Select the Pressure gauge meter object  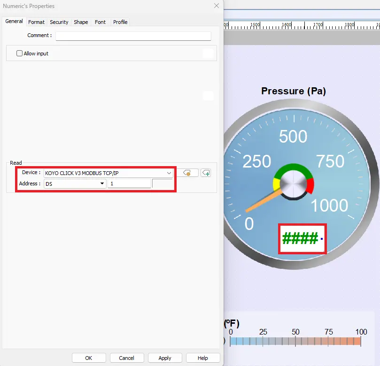[294, 183]
